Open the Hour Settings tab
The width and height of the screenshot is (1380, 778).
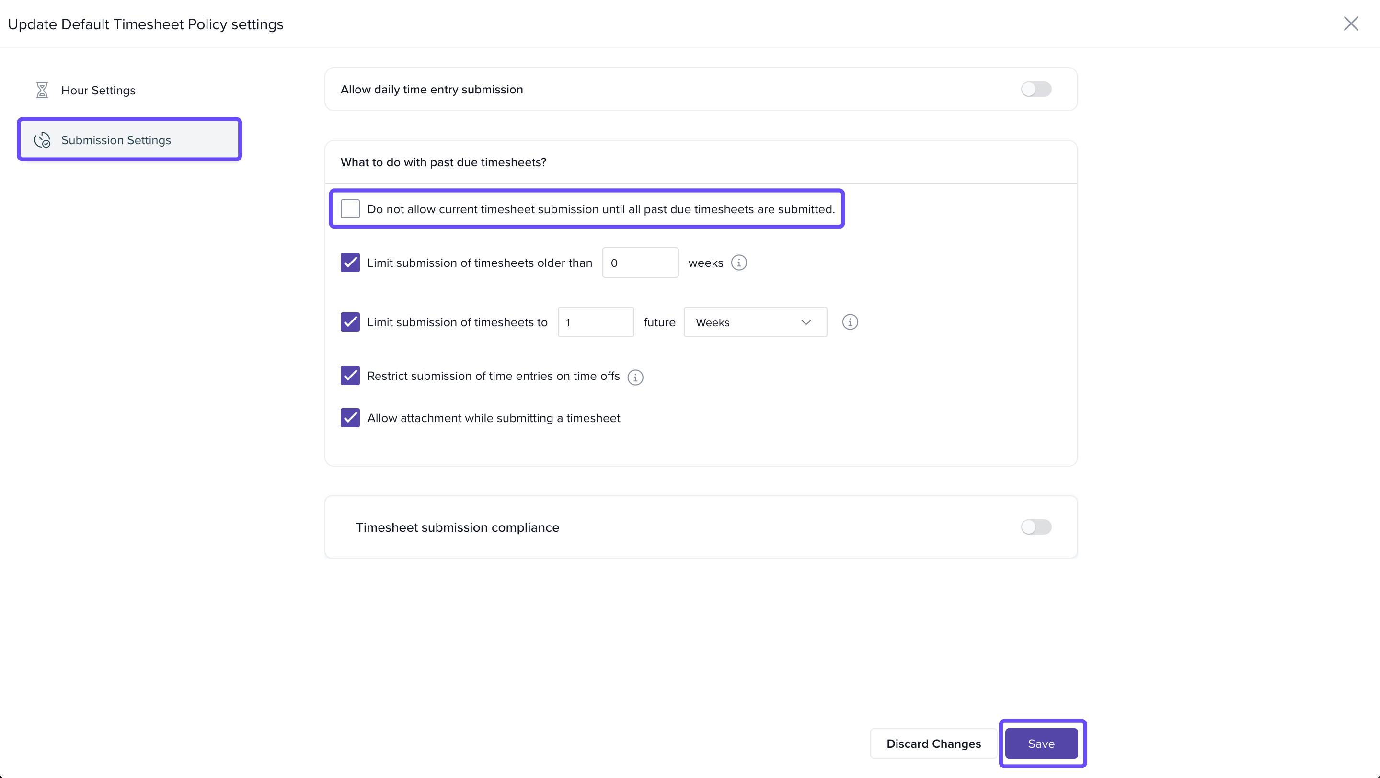click(98, 90)
